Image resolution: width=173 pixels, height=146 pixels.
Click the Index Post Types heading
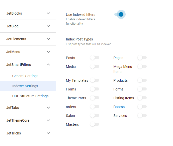(79, 39)
